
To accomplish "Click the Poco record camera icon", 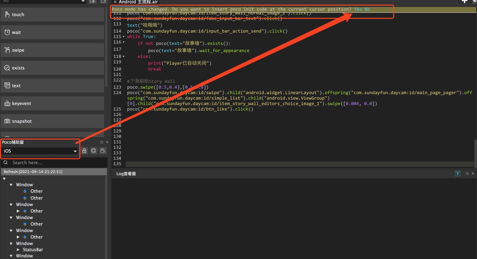I will click(x=103, y=151).
